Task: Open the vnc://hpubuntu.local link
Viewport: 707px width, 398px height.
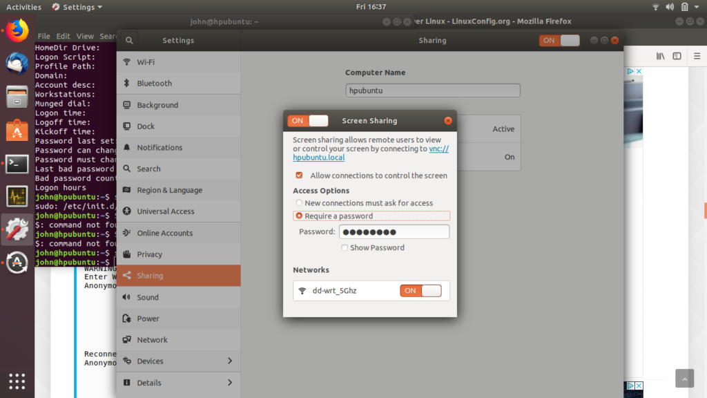Action: coord(318,158)
